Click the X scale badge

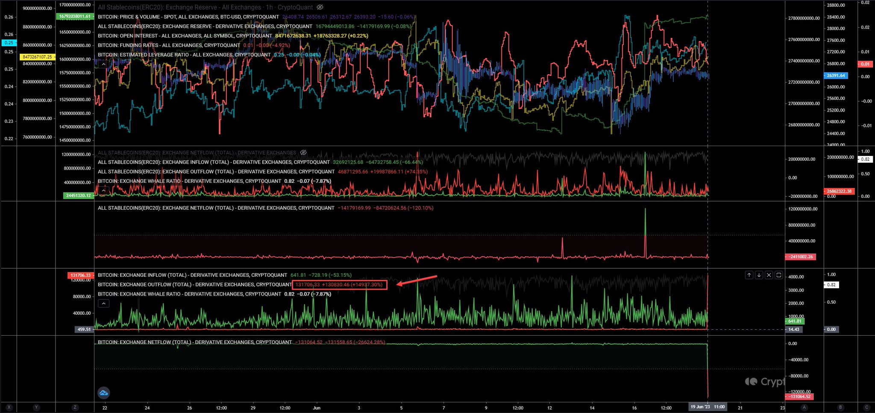[x=9, y=407]
